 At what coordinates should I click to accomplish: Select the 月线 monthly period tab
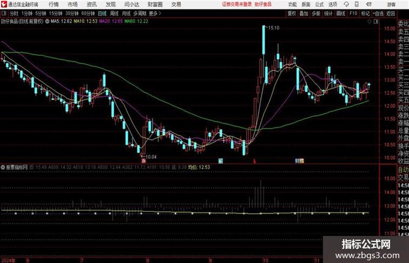[x=126, y=13]
